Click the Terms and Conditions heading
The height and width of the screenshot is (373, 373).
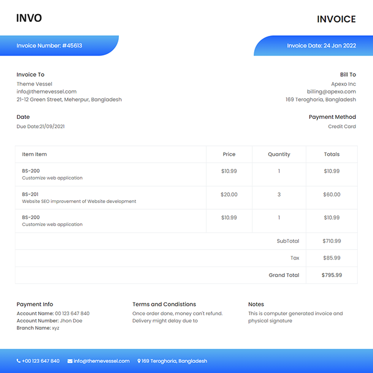point(164,304)
